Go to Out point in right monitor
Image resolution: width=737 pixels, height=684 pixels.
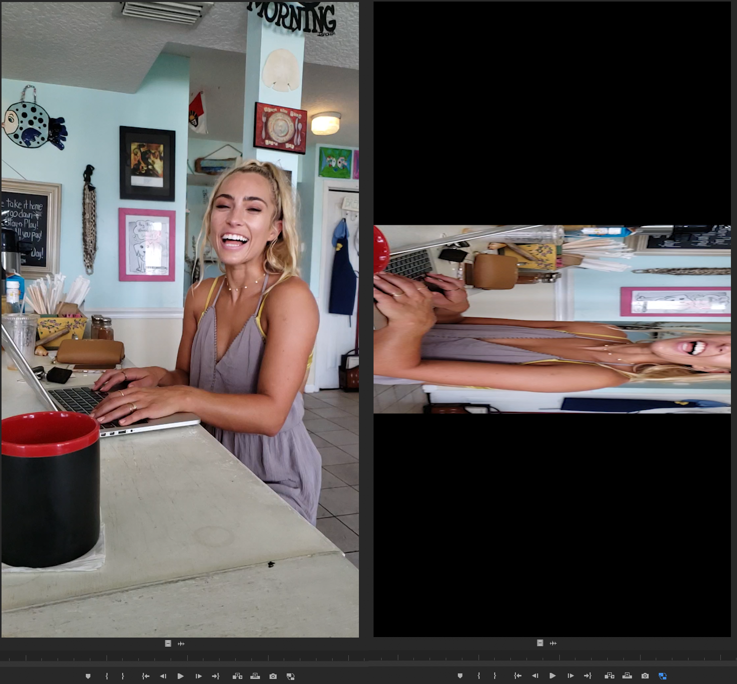588,675
